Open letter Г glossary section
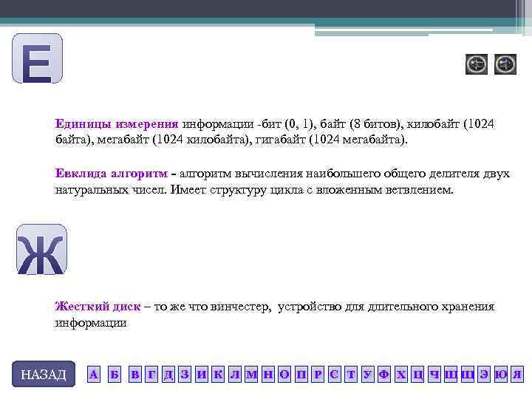532x399 pixels. 151,374
